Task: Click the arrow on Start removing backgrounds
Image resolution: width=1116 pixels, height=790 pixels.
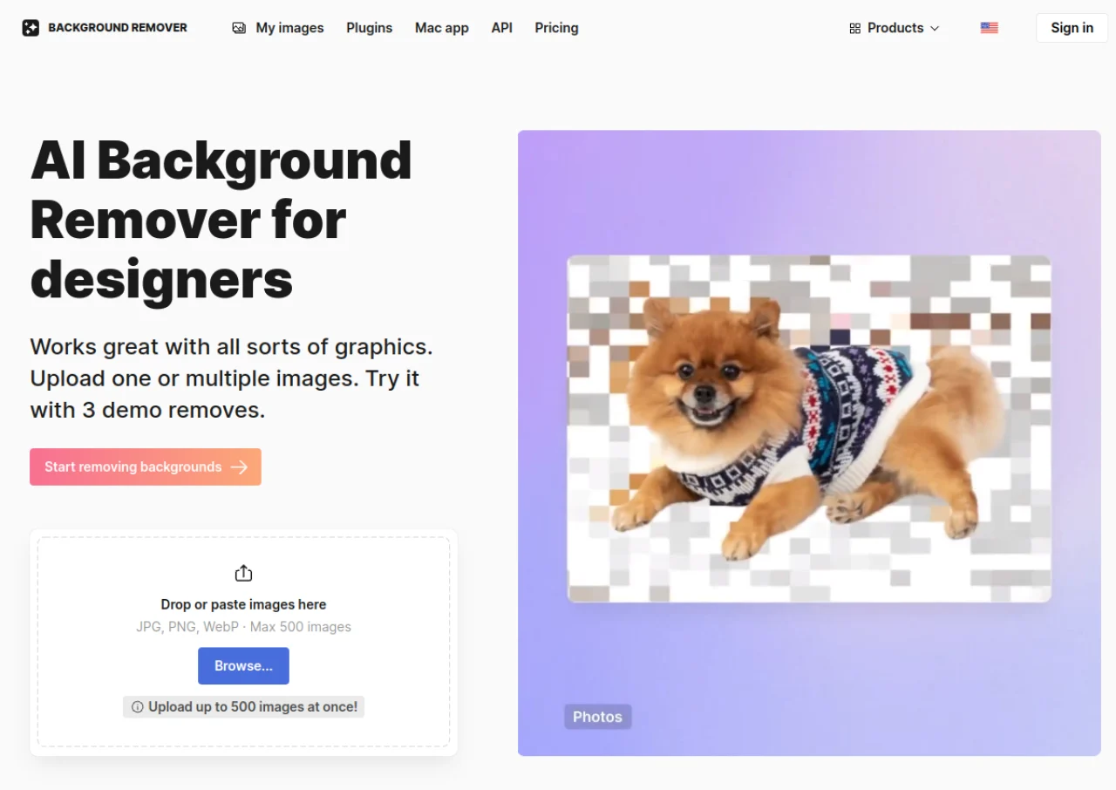Action: point(239,467)
